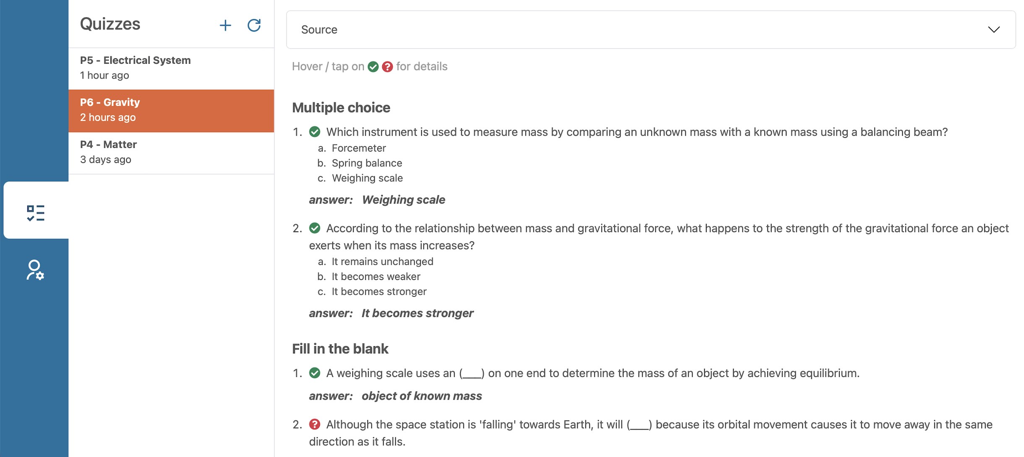Click the refresh quizzes icon
Viewport: 1024px width, 457px height.
pos(254,25)
